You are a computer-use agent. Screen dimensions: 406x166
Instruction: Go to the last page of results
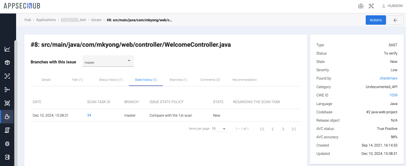point(294,129)
